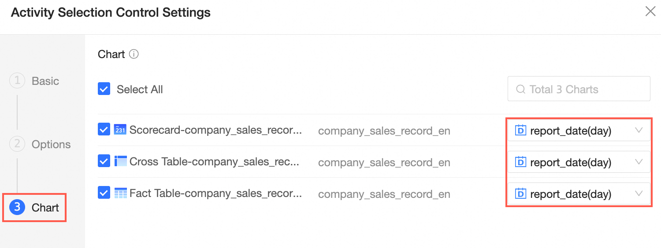
Task: Expand the Cross Table report_date dropdown arrow
Action: point(639,162)
